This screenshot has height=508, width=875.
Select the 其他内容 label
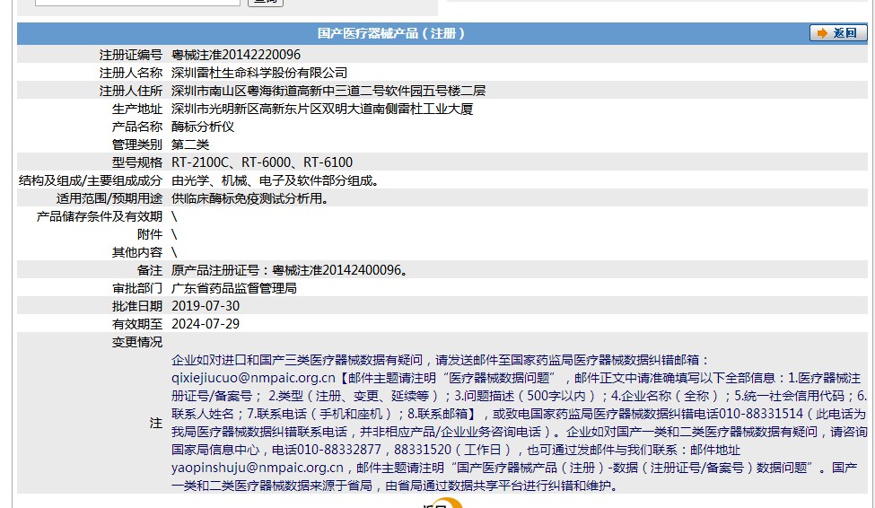coord(136,252)
